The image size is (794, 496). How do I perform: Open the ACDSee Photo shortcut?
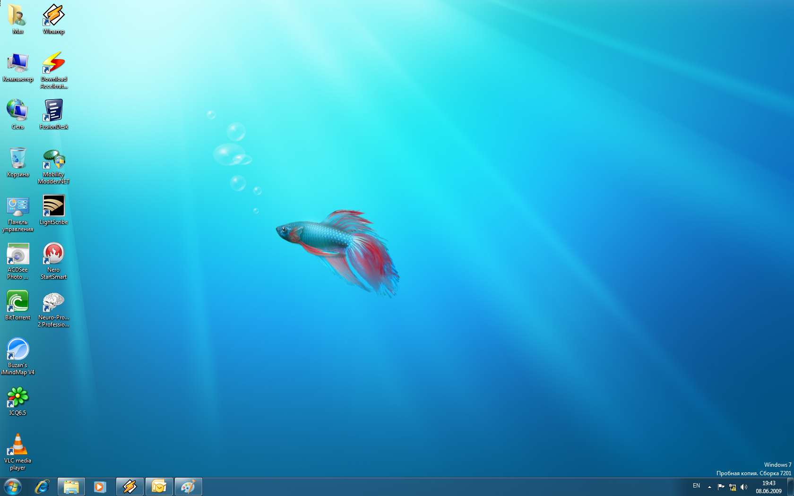[x=17, y=261]
